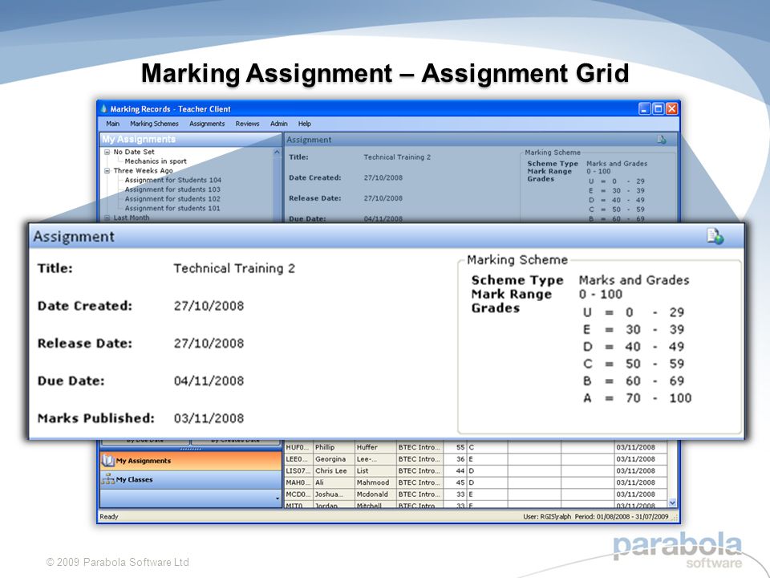
Task: Click the grid scroll-down arrow
Action: click(x=672, y=503)
